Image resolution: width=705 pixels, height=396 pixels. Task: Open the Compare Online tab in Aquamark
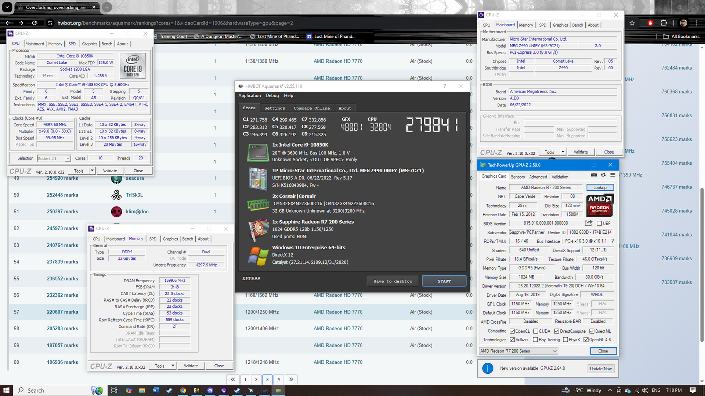(312, 108)
